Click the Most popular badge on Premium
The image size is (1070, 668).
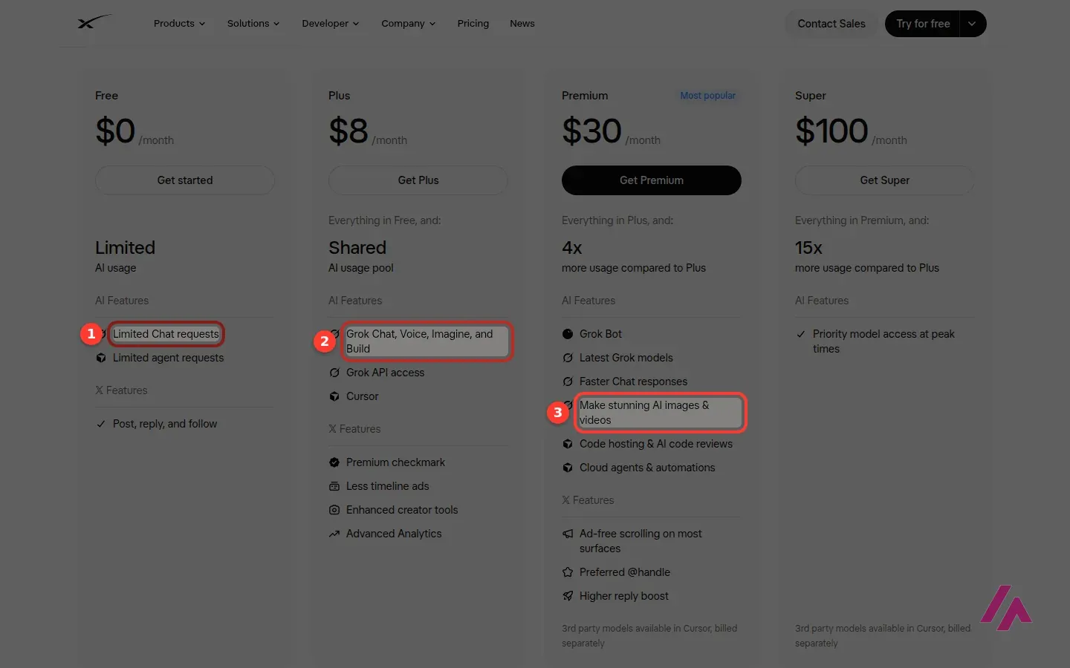[708, 96]
